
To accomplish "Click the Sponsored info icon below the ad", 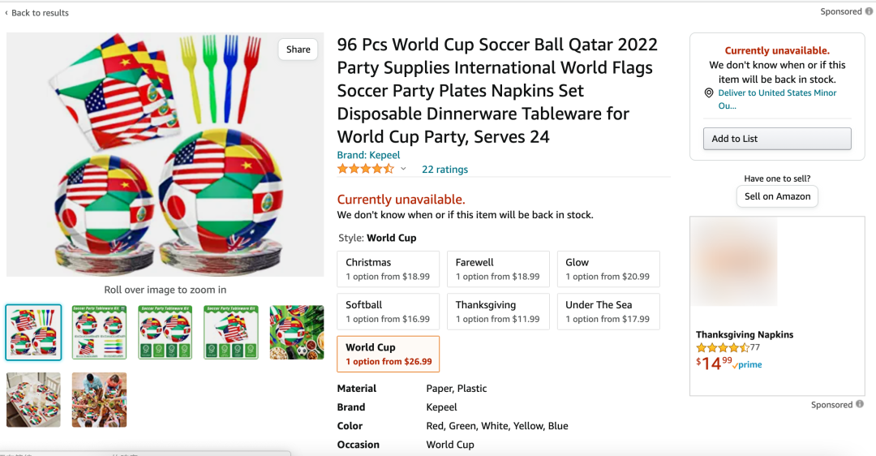I will [x=860, y=404].
